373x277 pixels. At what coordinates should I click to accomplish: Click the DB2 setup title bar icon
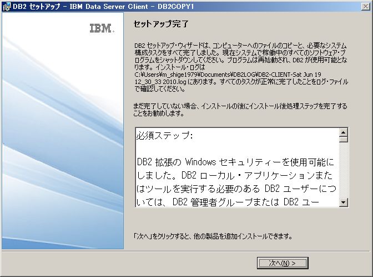7,7
